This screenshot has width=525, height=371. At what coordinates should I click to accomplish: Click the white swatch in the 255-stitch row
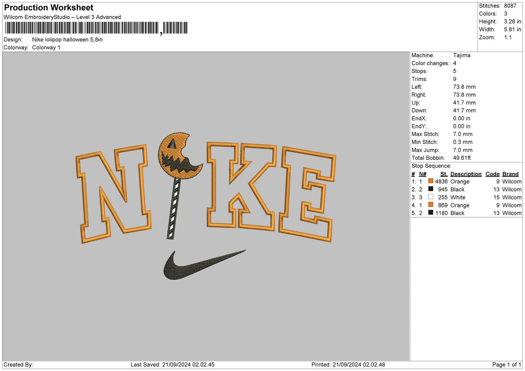point(431,197)
